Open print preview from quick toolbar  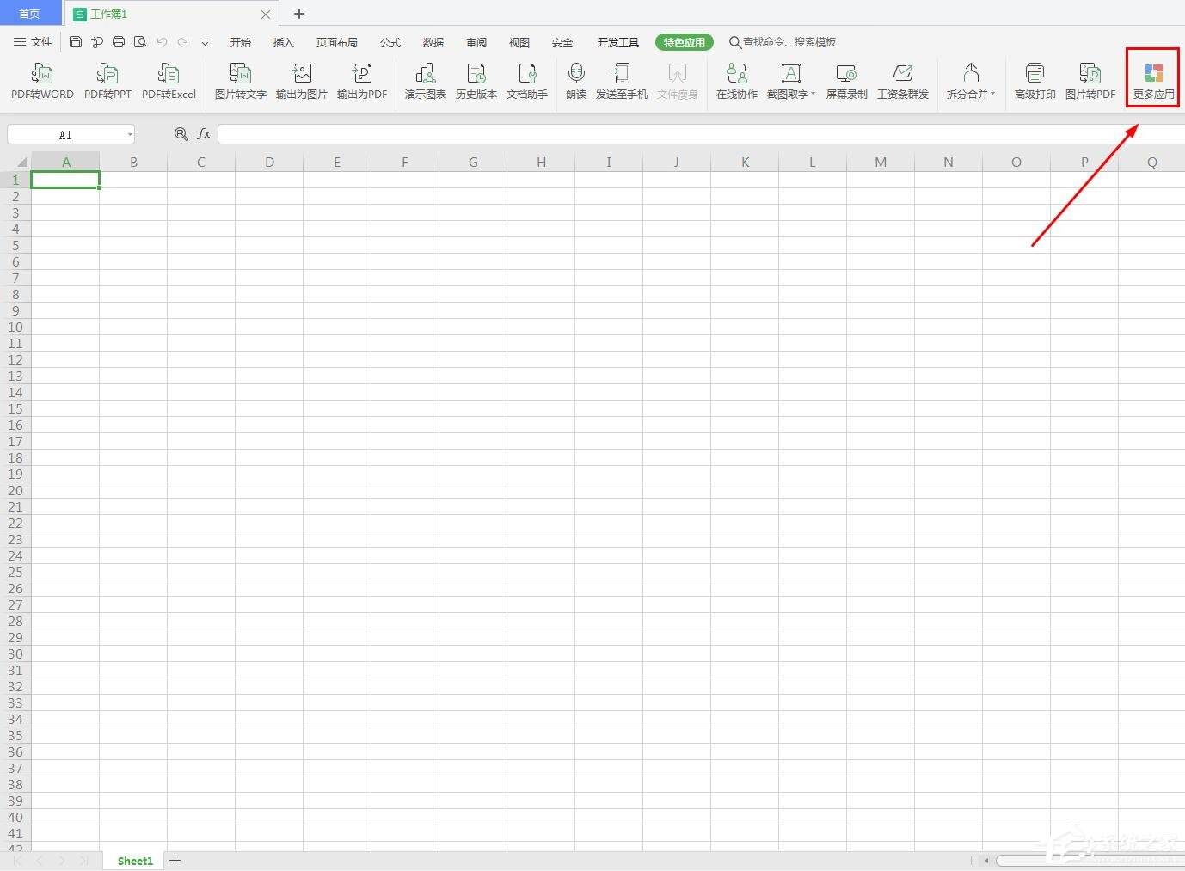[x=140, y=42]
